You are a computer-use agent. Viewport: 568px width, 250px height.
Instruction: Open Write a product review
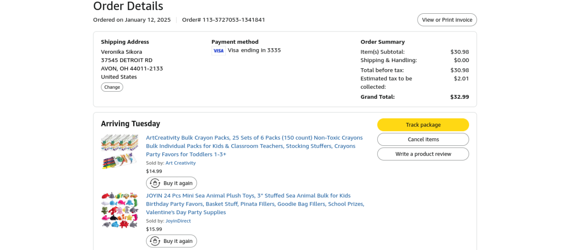pos(423,154)
